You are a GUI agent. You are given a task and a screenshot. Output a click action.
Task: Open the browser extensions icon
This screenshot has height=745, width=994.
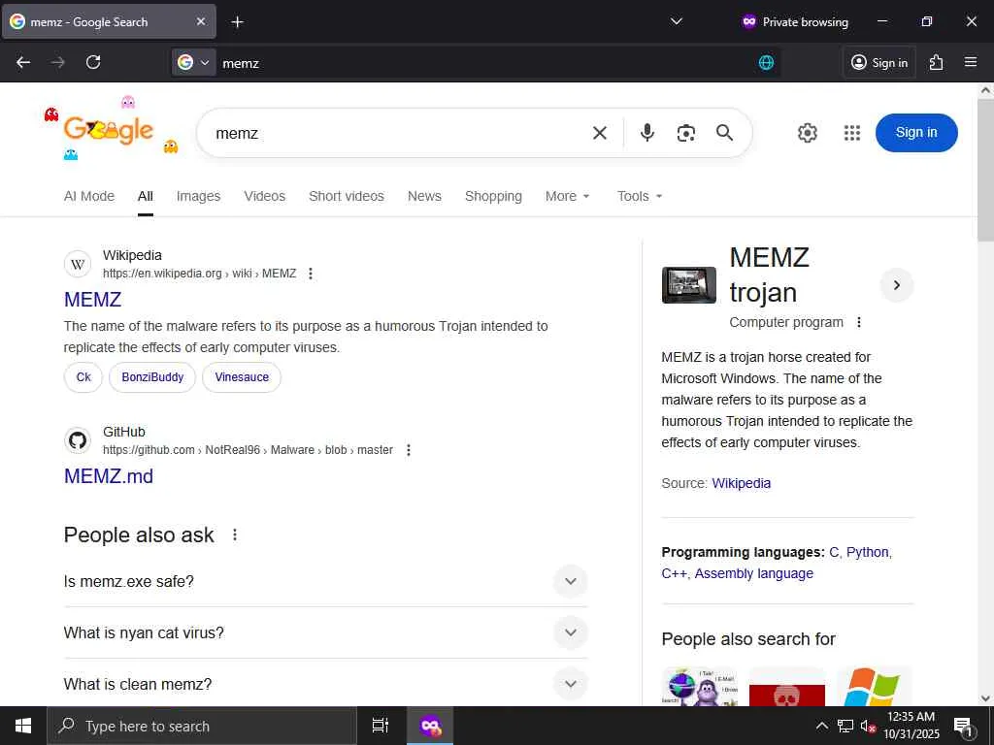[x=936, y=62]
